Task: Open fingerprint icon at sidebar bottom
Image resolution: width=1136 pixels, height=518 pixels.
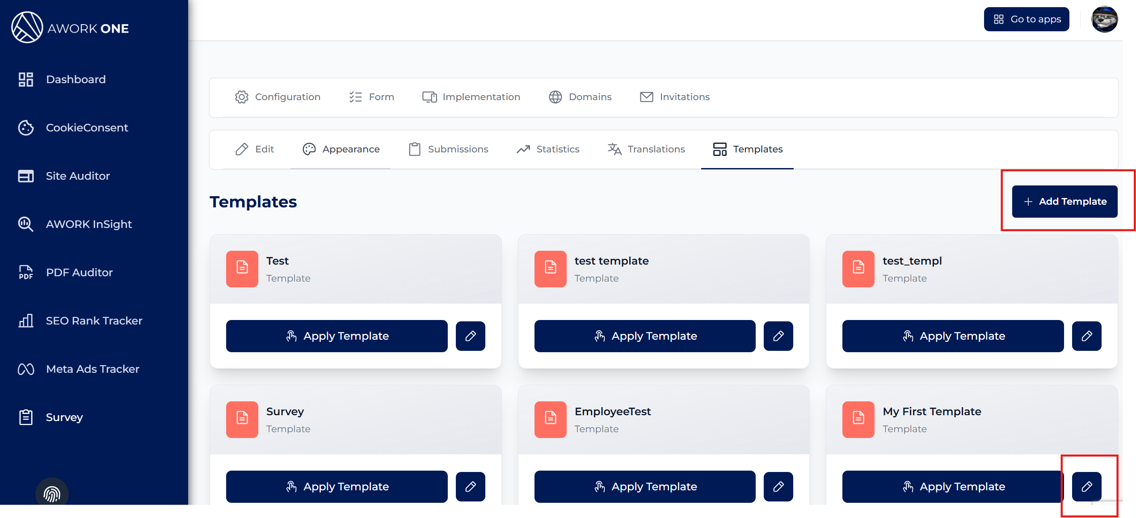Action: (x=52, y=494)
